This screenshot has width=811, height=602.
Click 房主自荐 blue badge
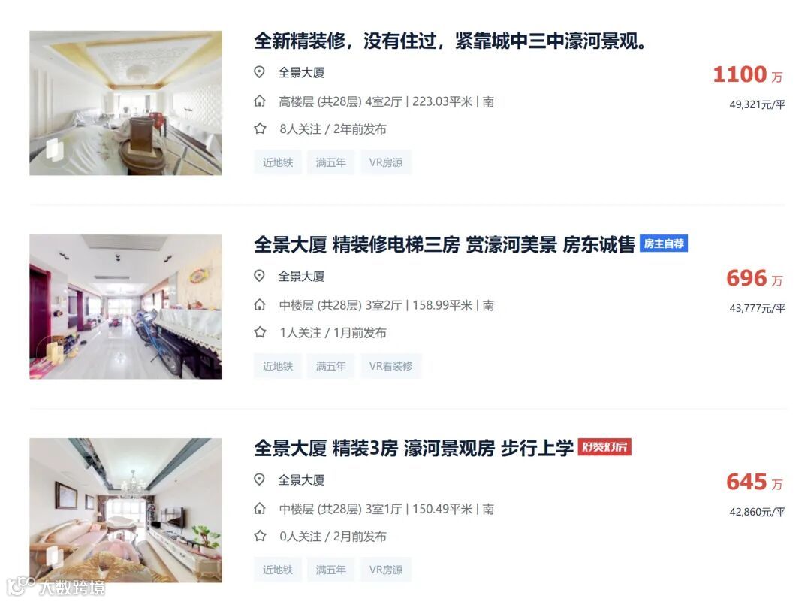pos(664,244)
